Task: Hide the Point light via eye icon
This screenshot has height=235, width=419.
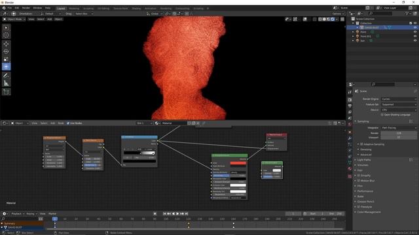Action: coord(415,32)
